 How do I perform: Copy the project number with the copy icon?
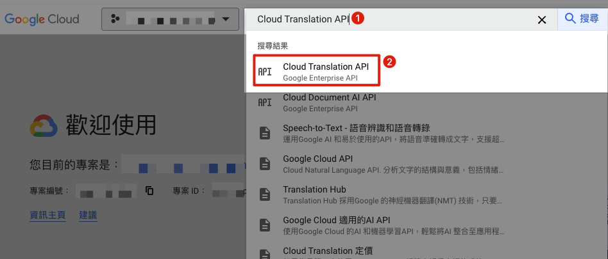pyautogui.click(x=149, y=191)
